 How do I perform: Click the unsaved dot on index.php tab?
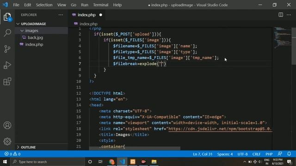click(x=101, y=15)
